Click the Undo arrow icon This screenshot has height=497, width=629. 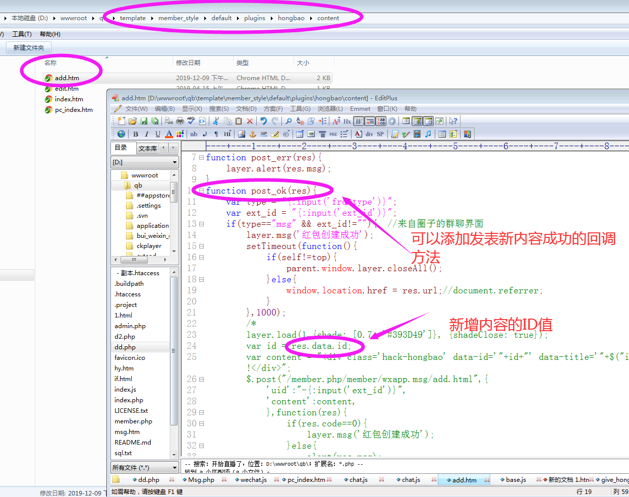pos(263,121)
